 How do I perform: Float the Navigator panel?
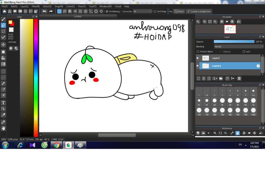point(260,17)
